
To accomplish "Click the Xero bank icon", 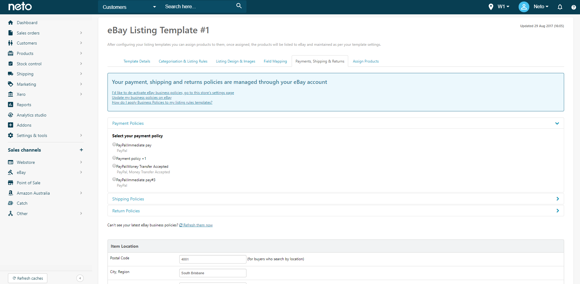I will [11, 94].
